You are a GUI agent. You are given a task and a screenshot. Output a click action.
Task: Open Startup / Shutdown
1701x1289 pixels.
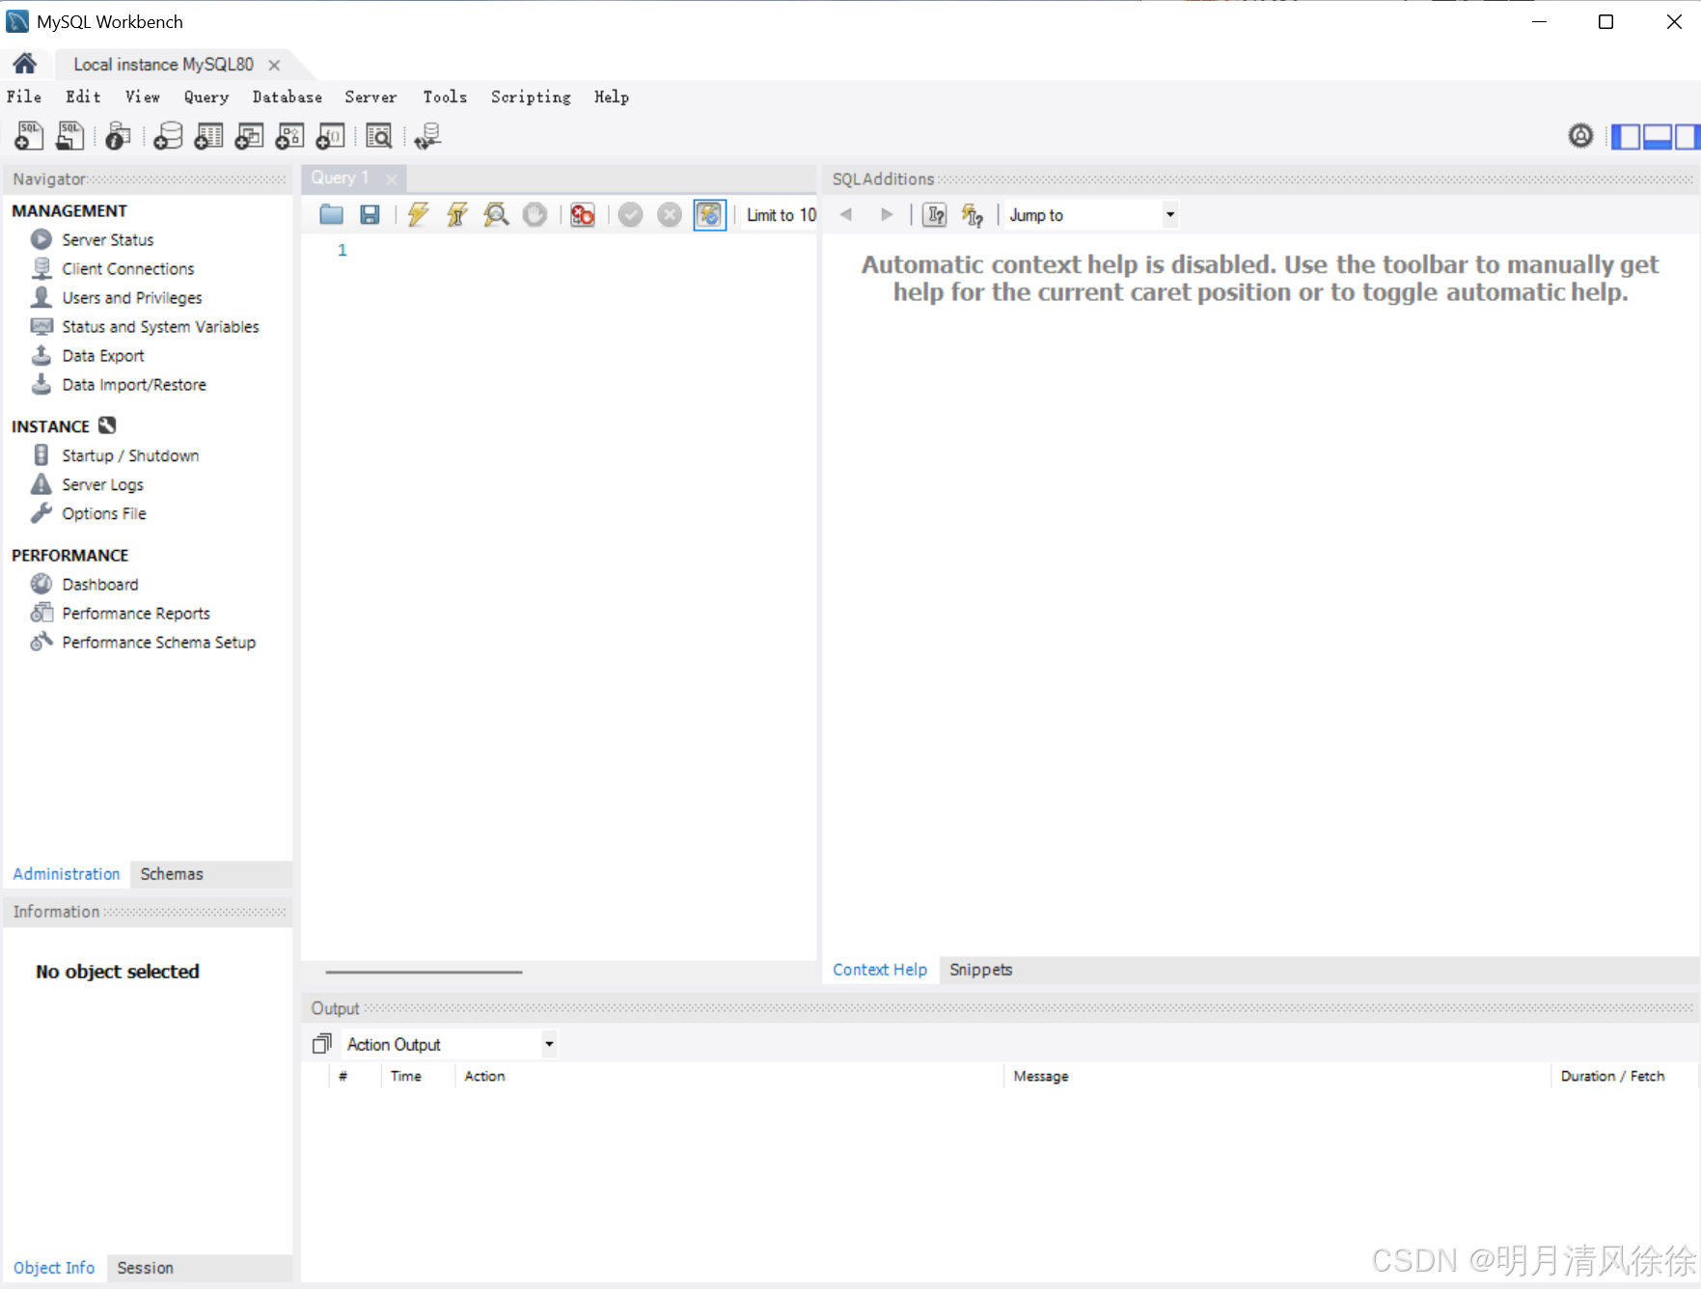coord(130,455)
